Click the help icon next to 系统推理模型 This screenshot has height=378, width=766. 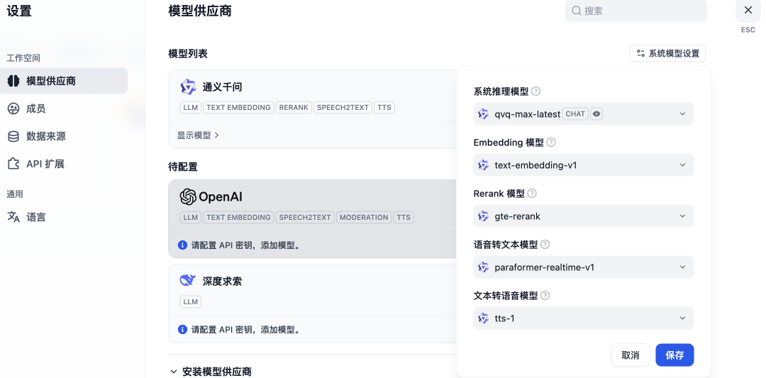536,91
